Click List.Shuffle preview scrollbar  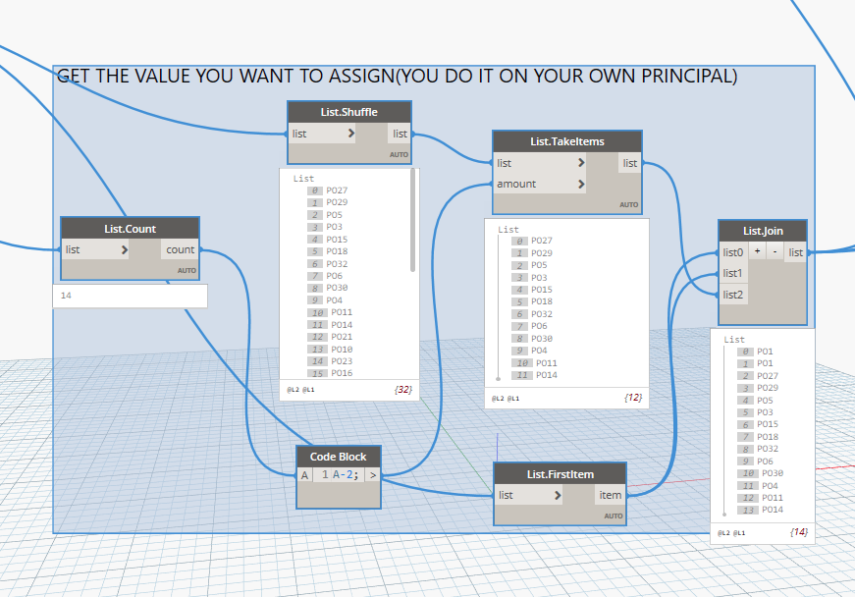(413, 220)
